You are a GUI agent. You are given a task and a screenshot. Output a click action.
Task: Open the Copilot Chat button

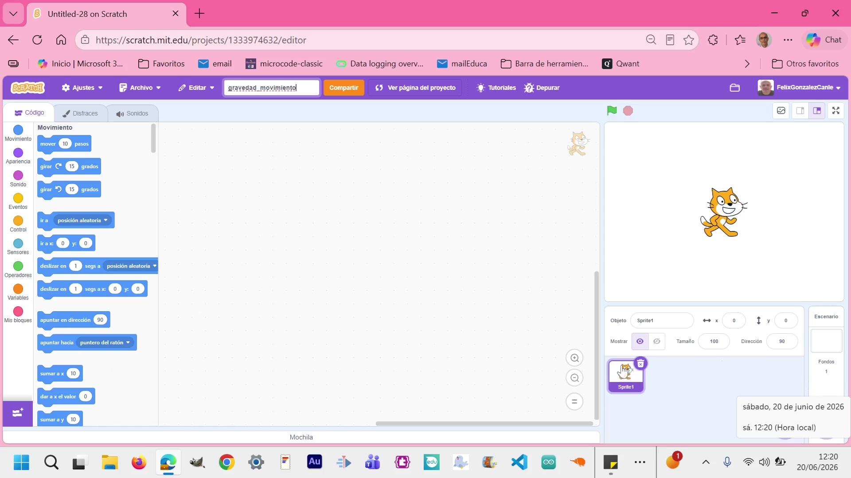(x=824, y=40)
